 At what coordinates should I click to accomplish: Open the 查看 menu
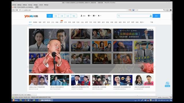tap(25, 5)
